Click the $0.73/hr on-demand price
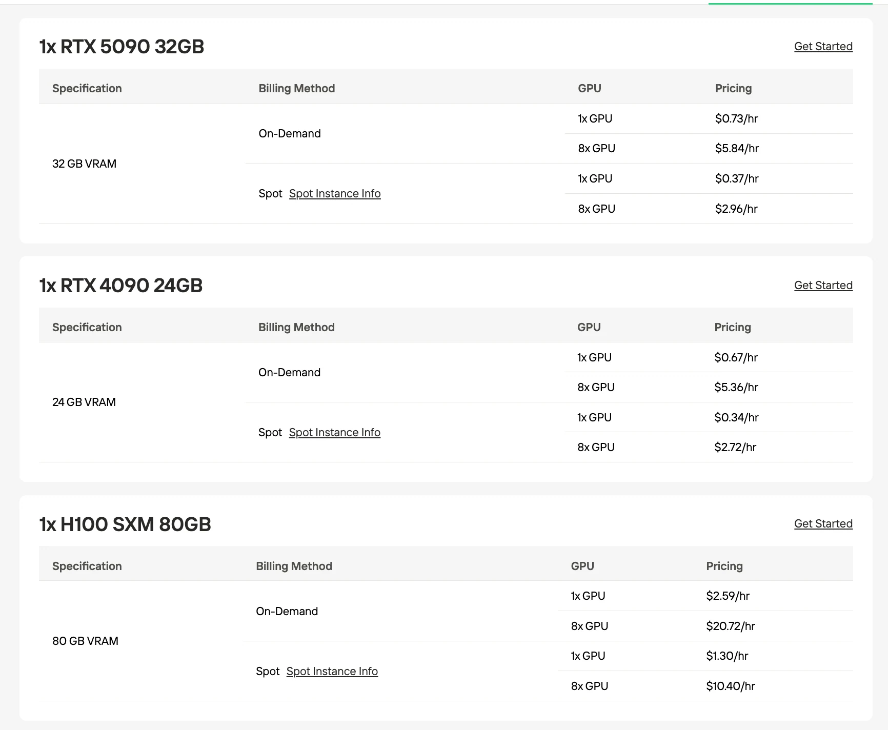Viewport: 888px width, 730px height. (736, 118)
